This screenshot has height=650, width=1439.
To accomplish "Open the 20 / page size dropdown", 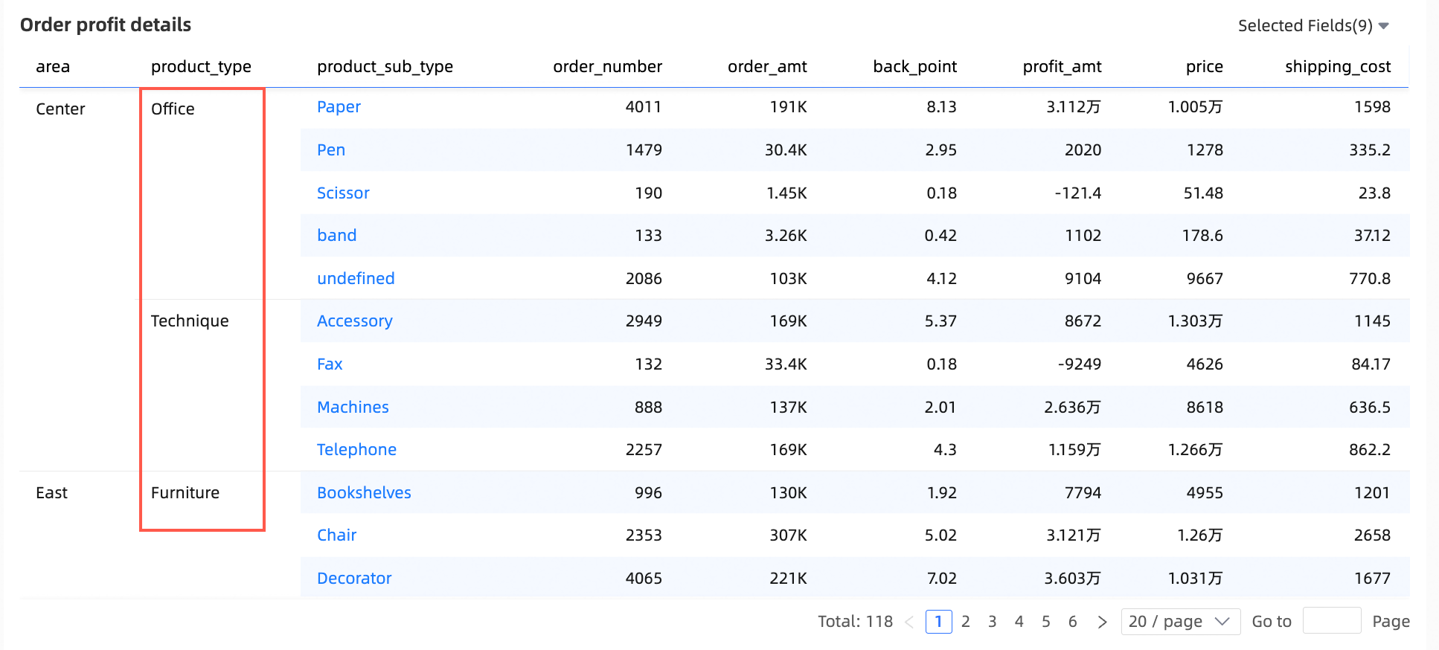I will point(1180,621).
